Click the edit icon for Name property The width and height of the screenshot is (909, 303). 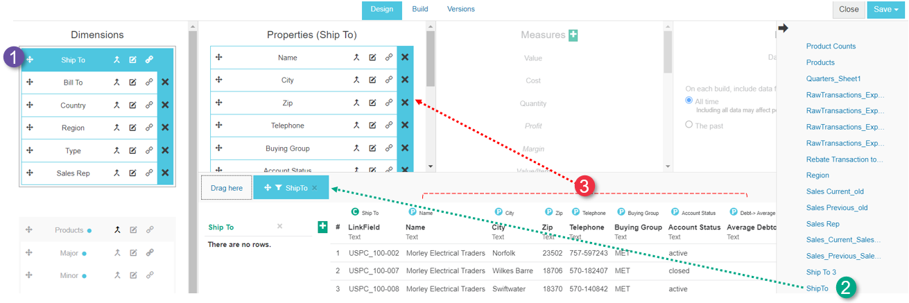[x=372, y=58]
